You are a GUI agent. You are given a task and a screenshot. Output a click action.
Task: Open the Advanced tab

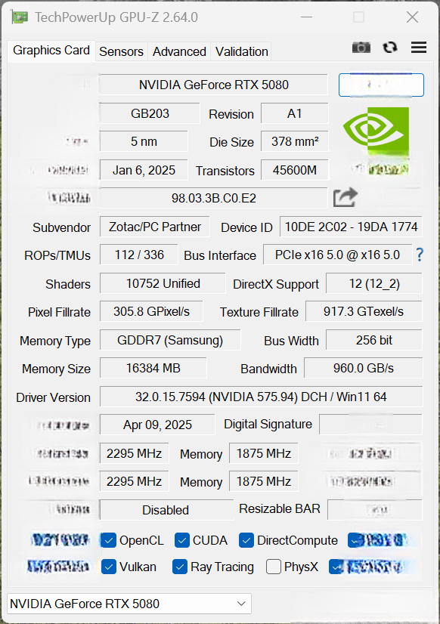[179, 51]
